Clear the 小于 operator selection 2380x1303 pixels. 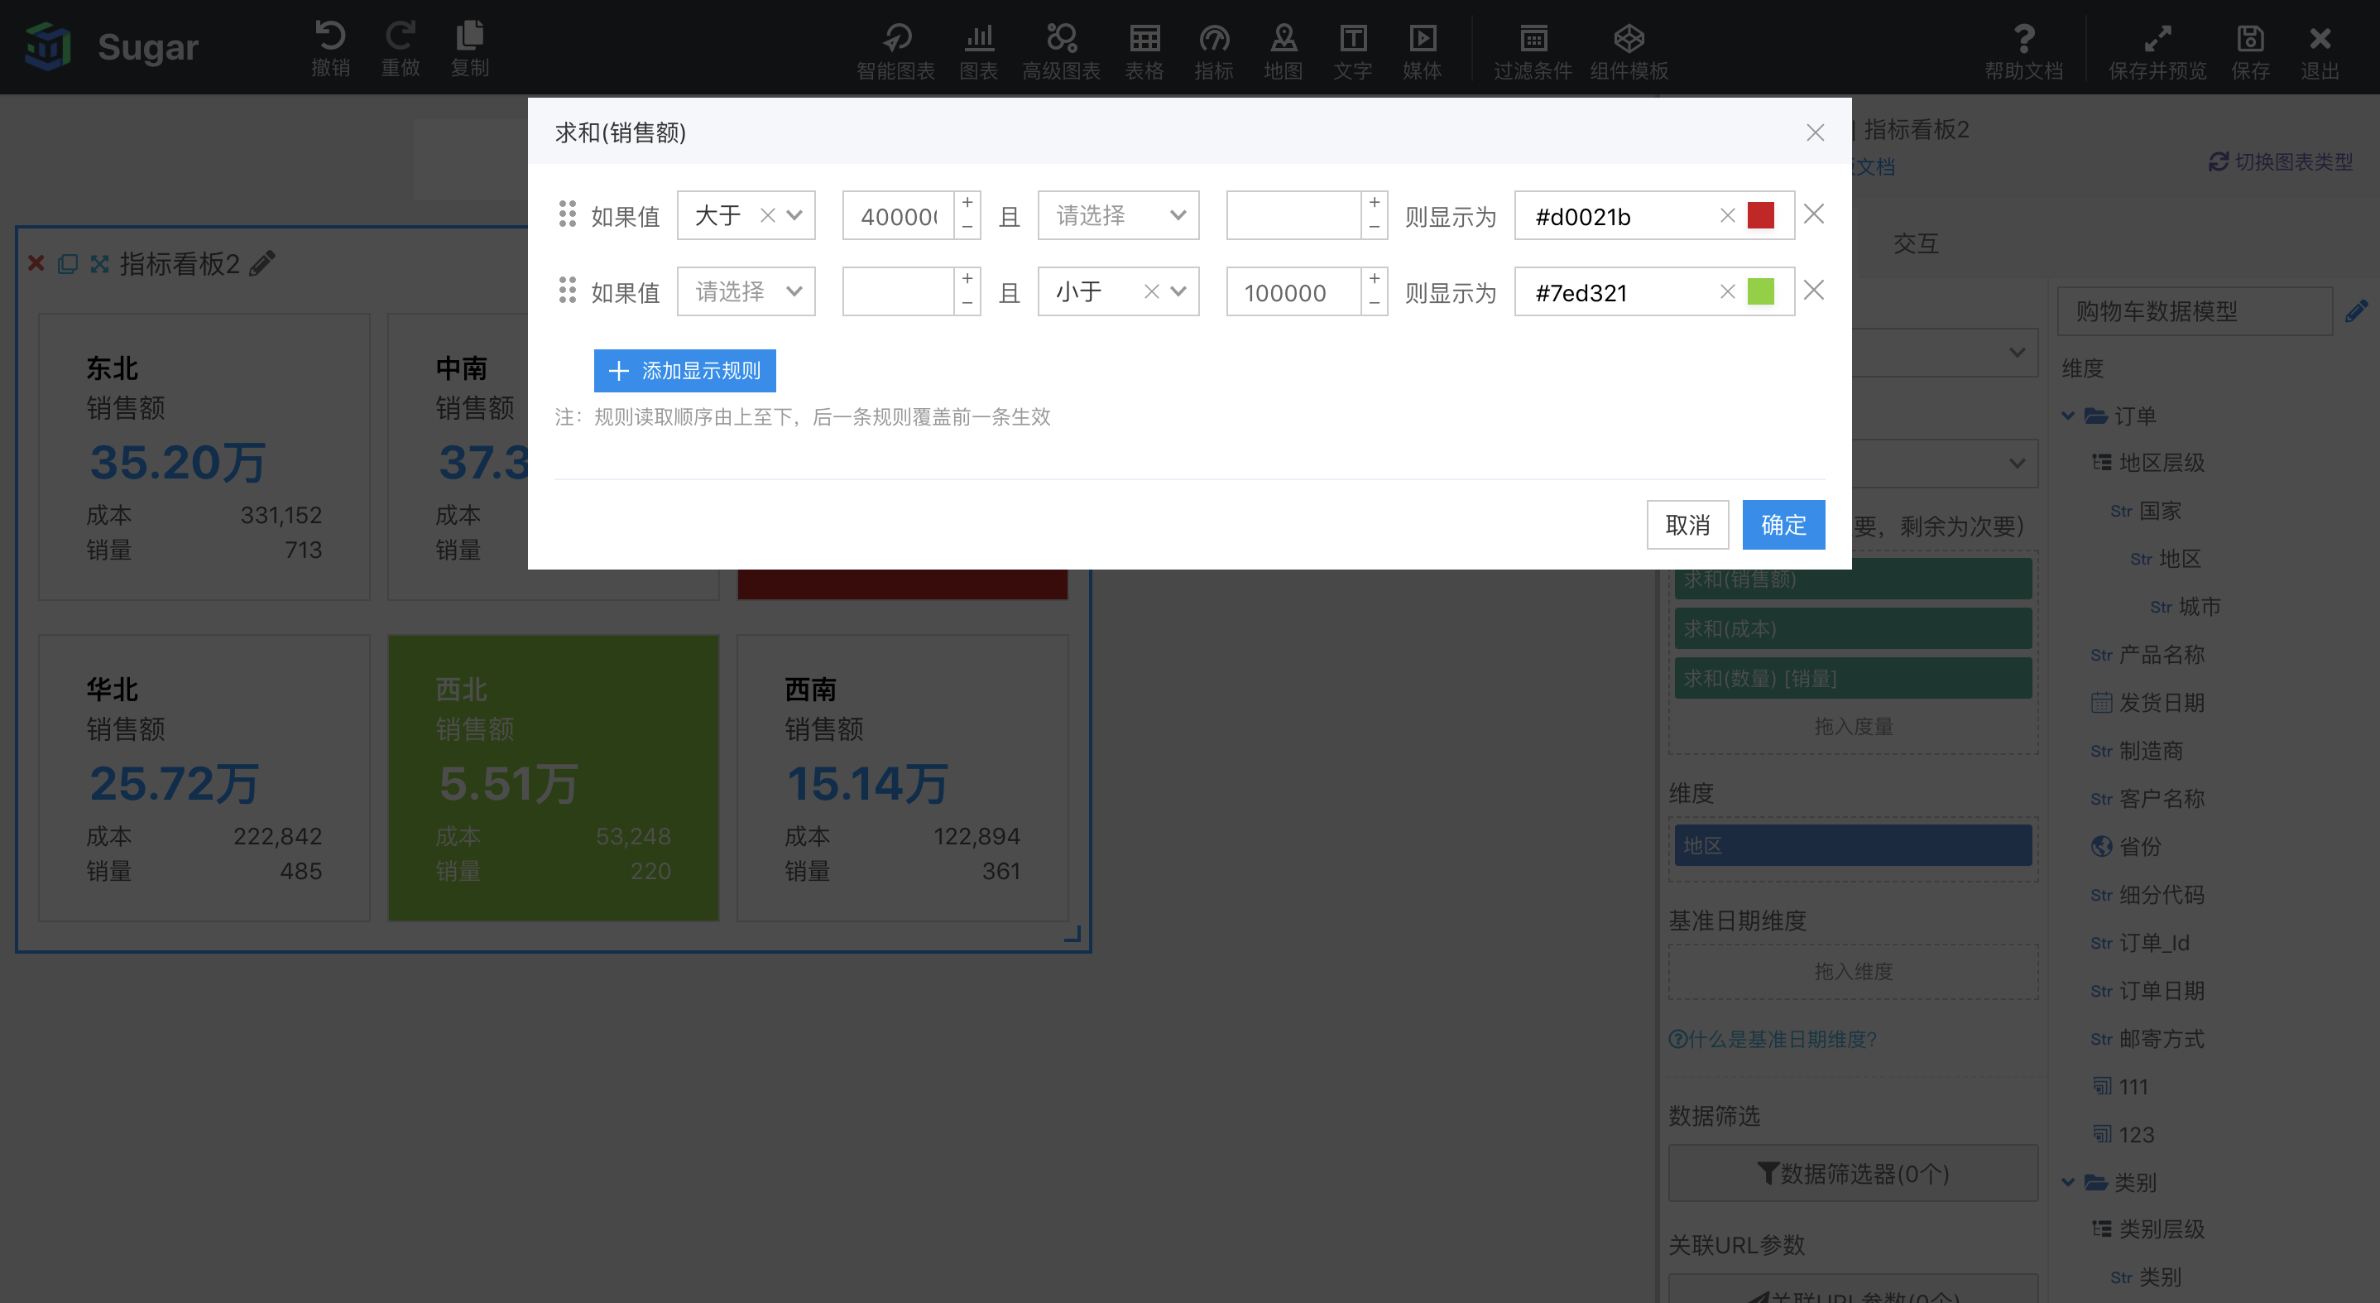[x=1151, y=292]
